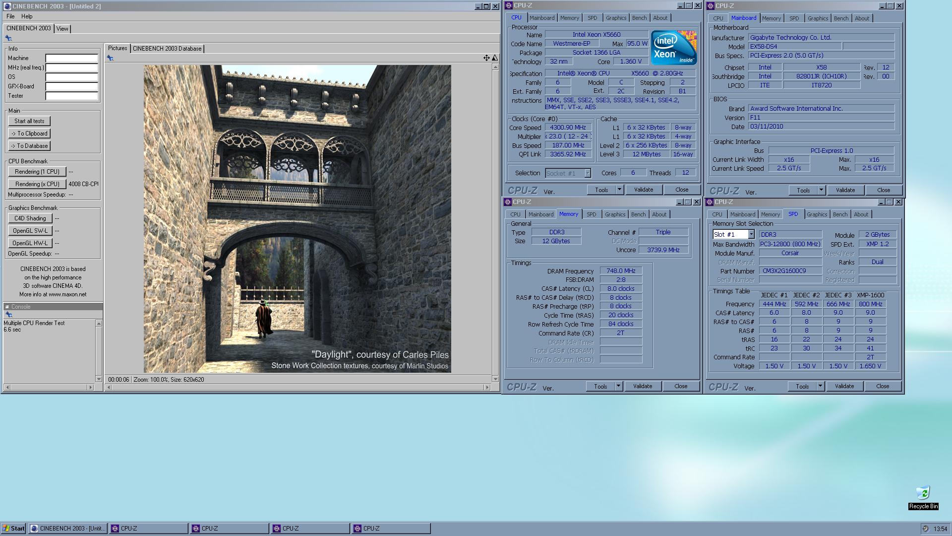Click the move/pan cross icon above picture
The height and width of the screenshot is (536, 952).
486,58
